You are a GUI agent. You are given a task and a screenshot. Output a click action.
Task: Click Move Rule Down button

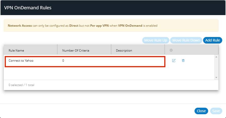(x=186, y=40)
